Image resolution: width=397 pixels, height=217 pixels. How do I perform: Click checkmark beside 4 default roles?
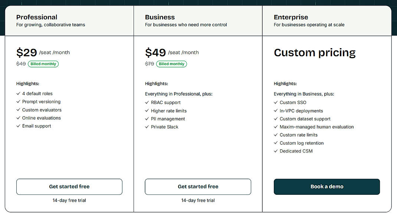click(x=18, y=93)
